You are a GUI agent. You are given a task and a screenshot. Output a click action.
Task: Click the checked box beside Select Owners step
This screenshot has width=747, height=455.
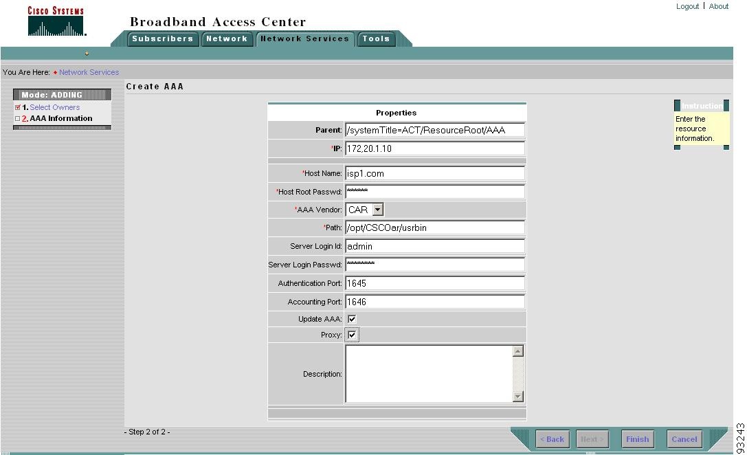[x=18, y=108]
